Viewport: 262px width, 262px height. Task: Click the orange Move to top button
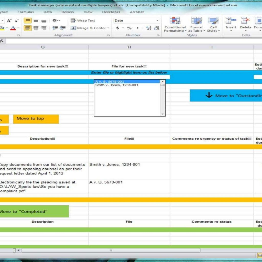[36, 119]
